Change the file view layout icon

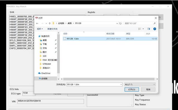(139, 29)
